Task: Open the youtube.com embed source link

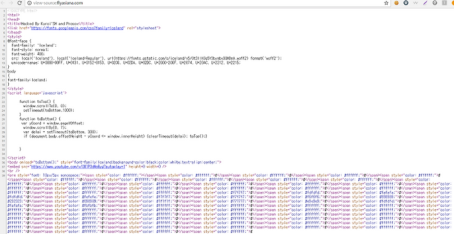Action: coord(78,167)
